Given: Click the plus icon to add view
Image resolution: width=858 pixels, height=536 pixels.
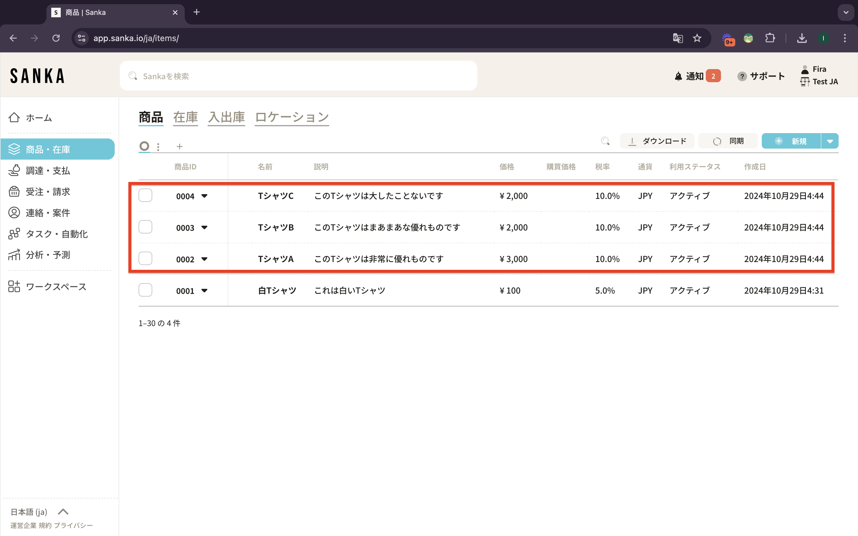Looking at the screenshot, I should coord(179,147).
